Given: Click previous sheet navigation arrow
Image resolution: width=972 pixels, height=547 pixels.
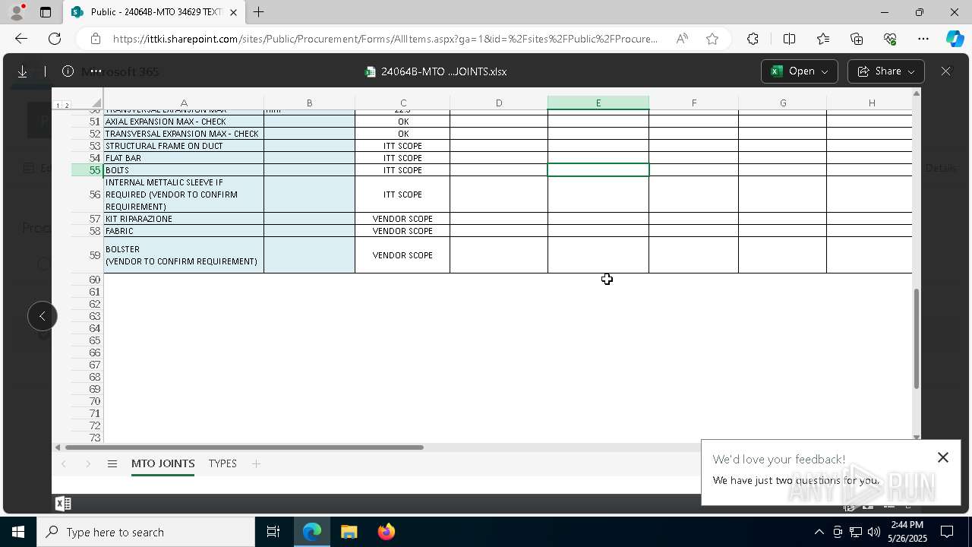Looking at the screenshot, I should [64, 463].
